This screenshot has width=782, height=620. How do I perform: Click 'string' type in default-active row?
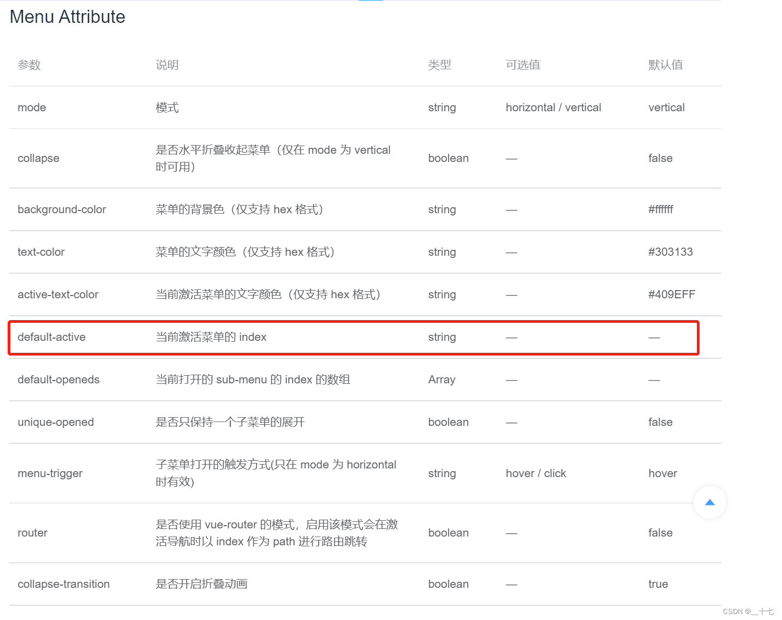[x=441, y=337]
